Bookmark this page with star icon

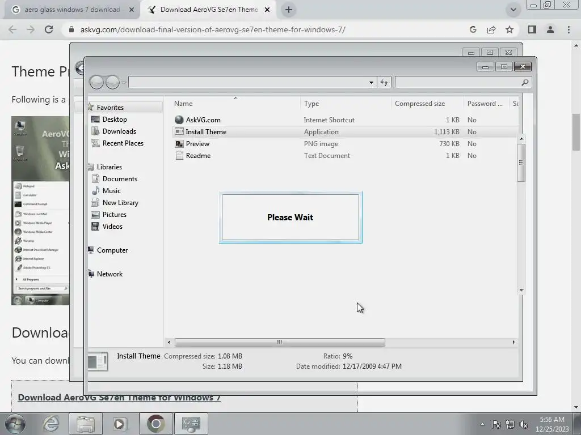(510, 29)
